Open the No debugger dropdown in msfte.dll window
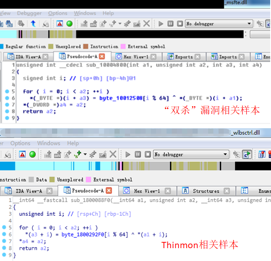271x261 pixels. click(219, 24)
